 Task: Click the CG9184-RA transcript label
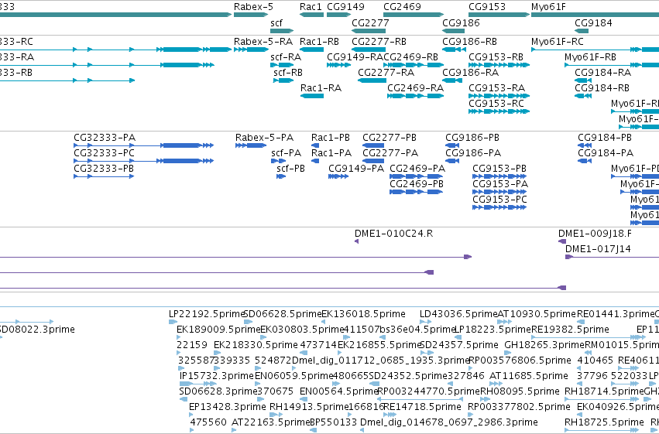click(x=602, y=73)
